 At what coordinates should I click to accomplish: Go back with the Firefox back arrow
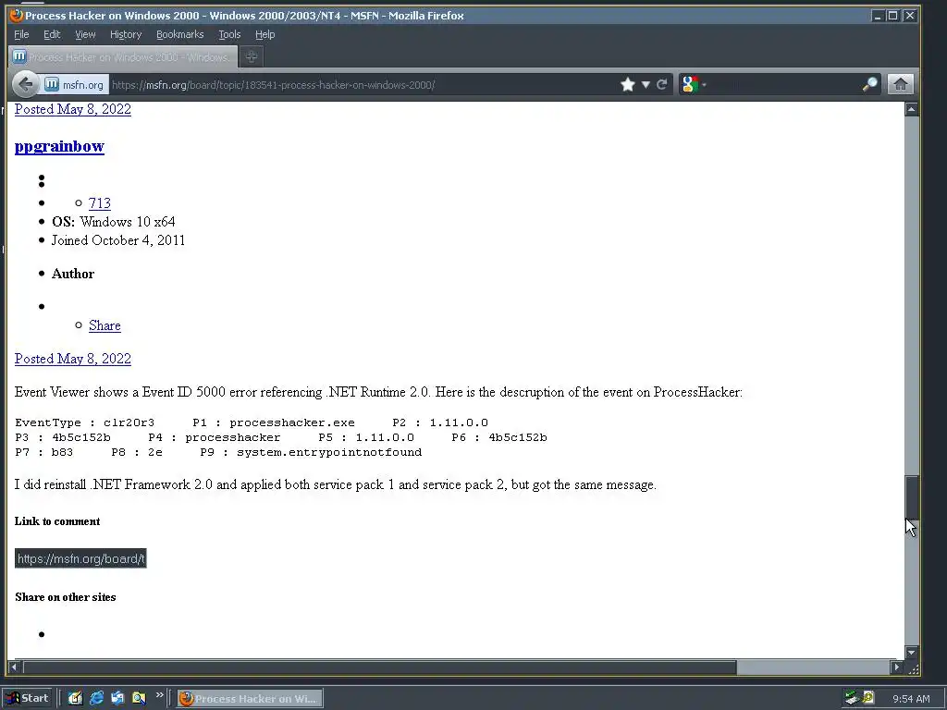click(25, 84)
